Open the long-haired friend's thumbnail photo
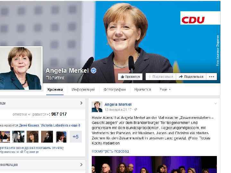Viewport: 231px width, 173px height. tap(18, 137)
